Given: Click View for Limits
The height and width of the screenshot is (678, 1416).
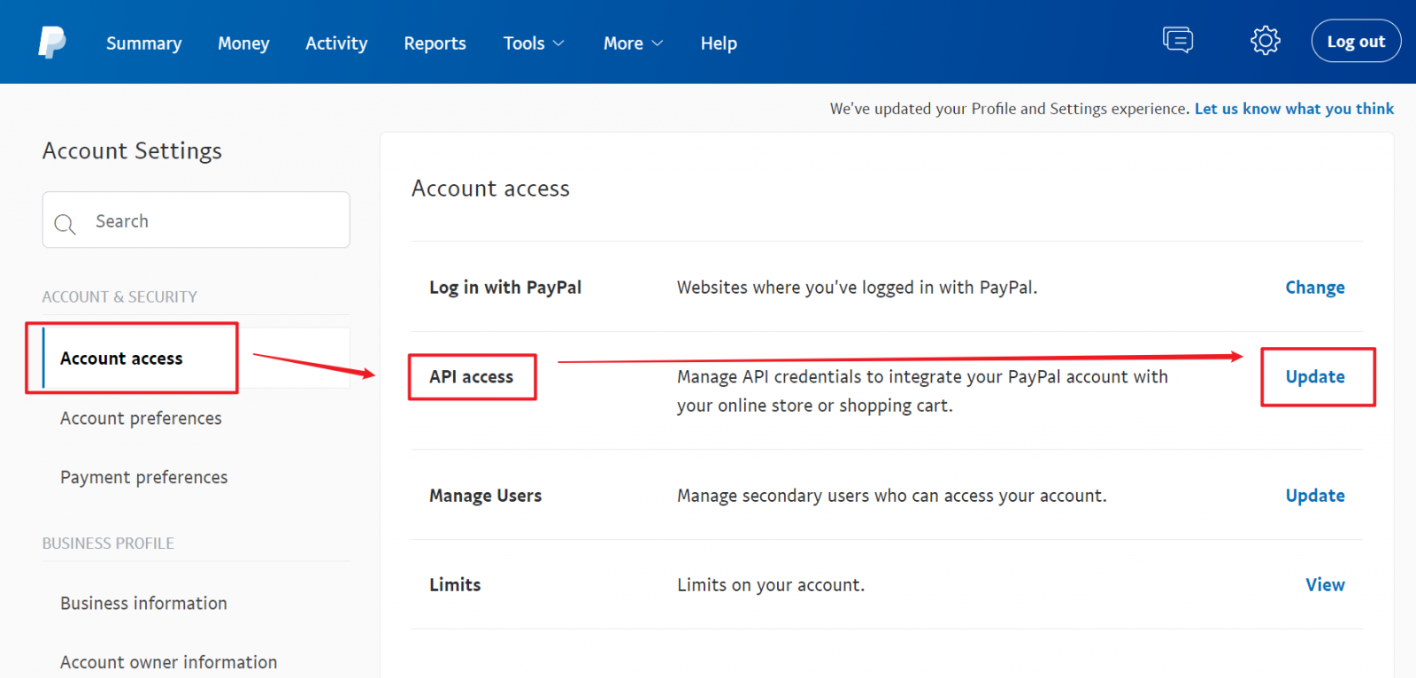Looking at the screenshot, I should [1325, 585].
